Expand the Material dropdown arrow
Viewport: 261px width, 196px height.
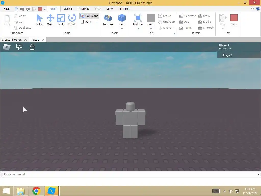click(138, 29)
